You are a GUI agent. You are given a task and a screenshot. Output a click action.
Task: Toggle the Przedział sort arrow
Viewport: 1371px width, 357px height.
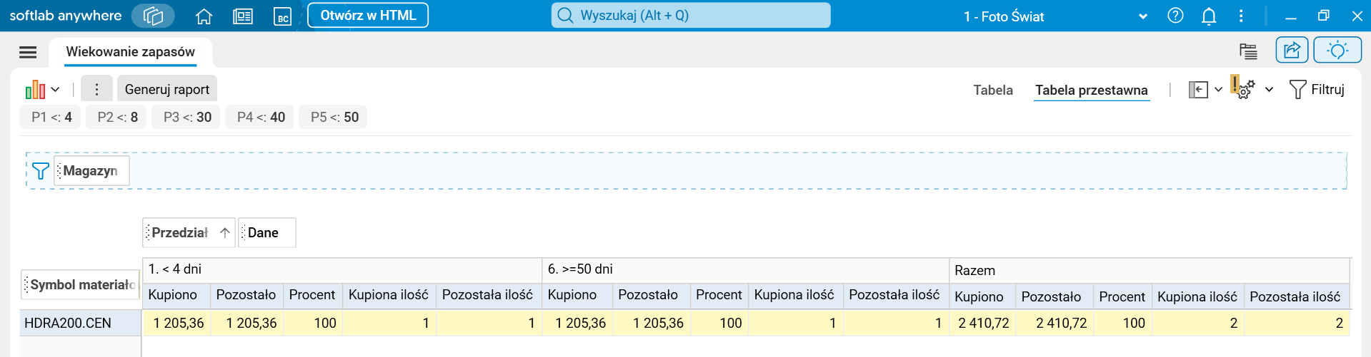click(x=225, y=232)
